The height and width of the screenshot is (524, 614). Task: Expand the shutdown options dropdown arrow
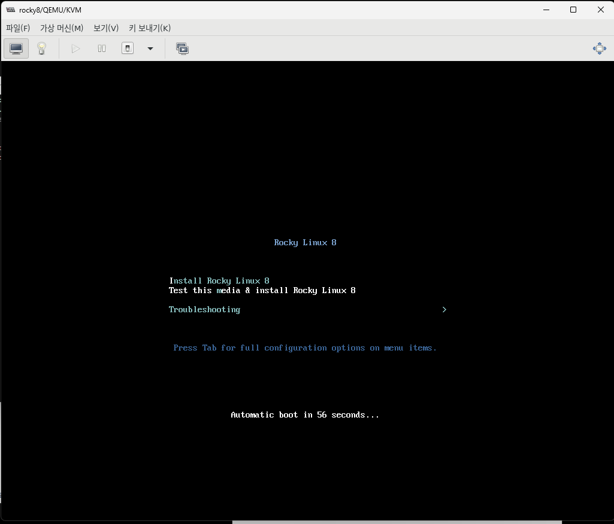pos(150,48)
